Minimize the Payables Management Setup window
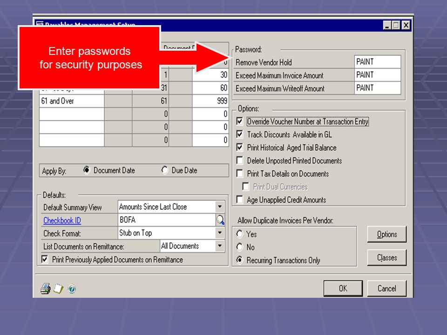 [x=387, y=25]
